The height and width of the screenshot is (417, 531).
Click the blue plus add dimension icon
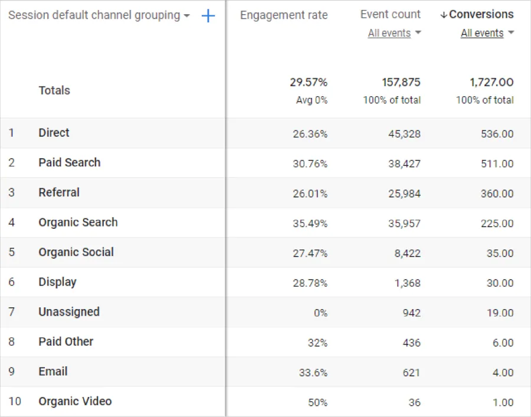tap(208, 16)
